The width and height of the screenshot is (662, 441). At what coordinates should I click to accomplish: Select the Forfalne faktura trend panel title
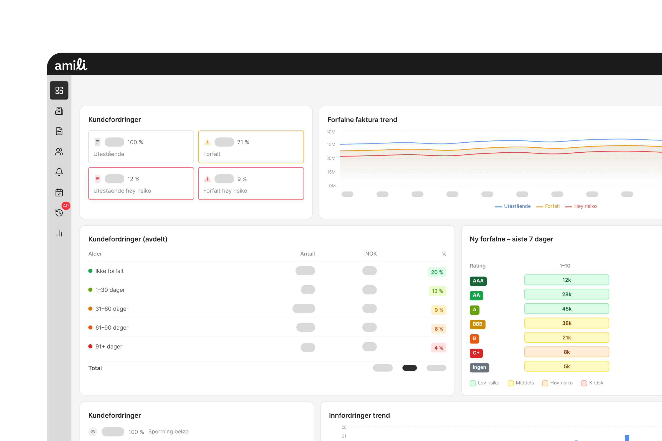(x=362, y=120)
